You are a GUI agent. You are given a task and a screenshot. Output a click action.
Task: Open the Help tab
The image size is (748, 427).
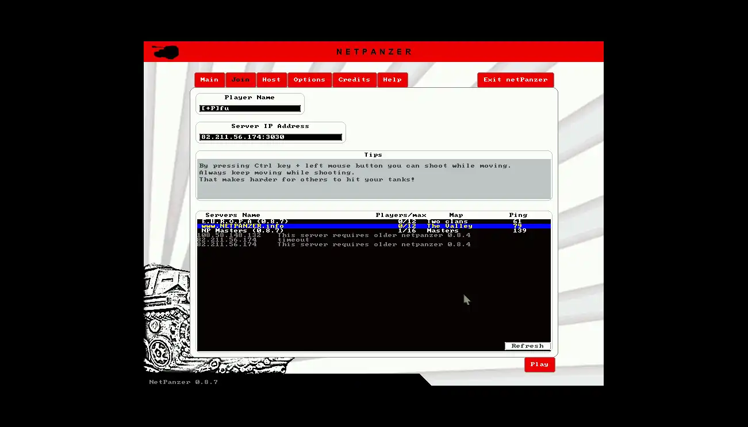(x=393, y=80)
